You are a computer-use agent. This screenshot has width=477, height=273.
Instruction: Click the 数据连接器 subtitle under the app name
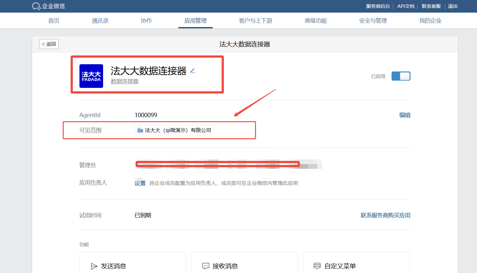(x=125, y=82)
